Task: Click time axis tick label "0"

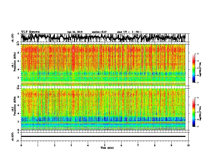Action: tap(21, 145)
